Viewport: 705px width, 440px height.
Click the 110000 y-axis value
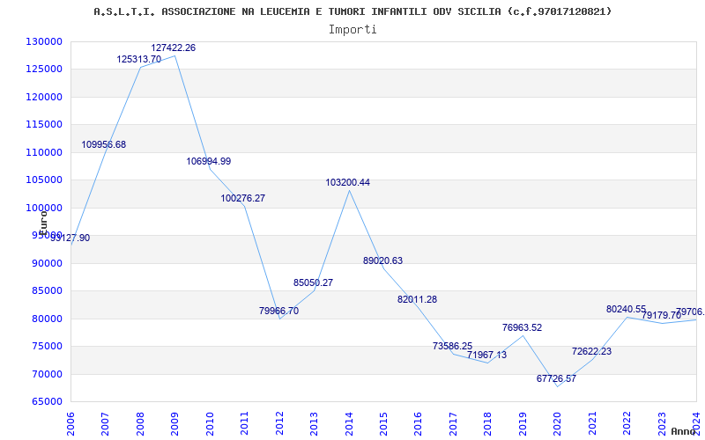(x=45, y=152)
